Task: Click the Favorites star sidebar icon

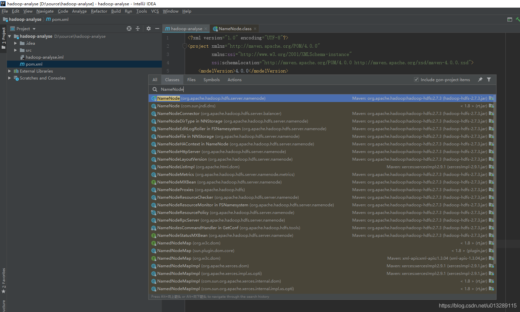Action: [x=4, y=291]
